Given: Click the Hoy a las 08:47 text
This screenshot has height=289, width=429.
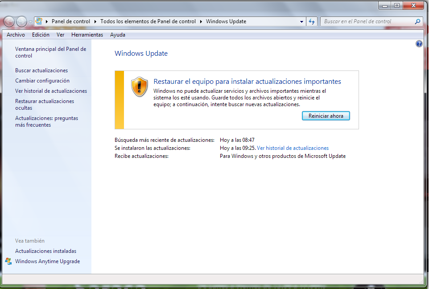Looking at the screenshot, I should tap(237, 140).
